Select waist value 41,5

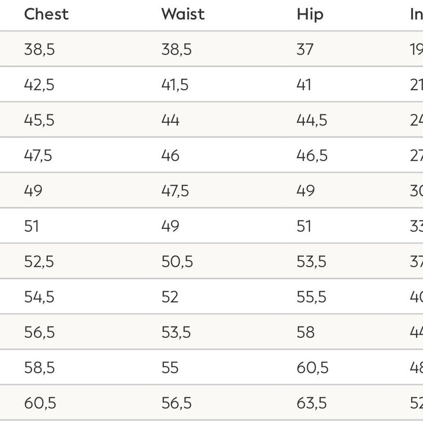click(x=177, y=85)
